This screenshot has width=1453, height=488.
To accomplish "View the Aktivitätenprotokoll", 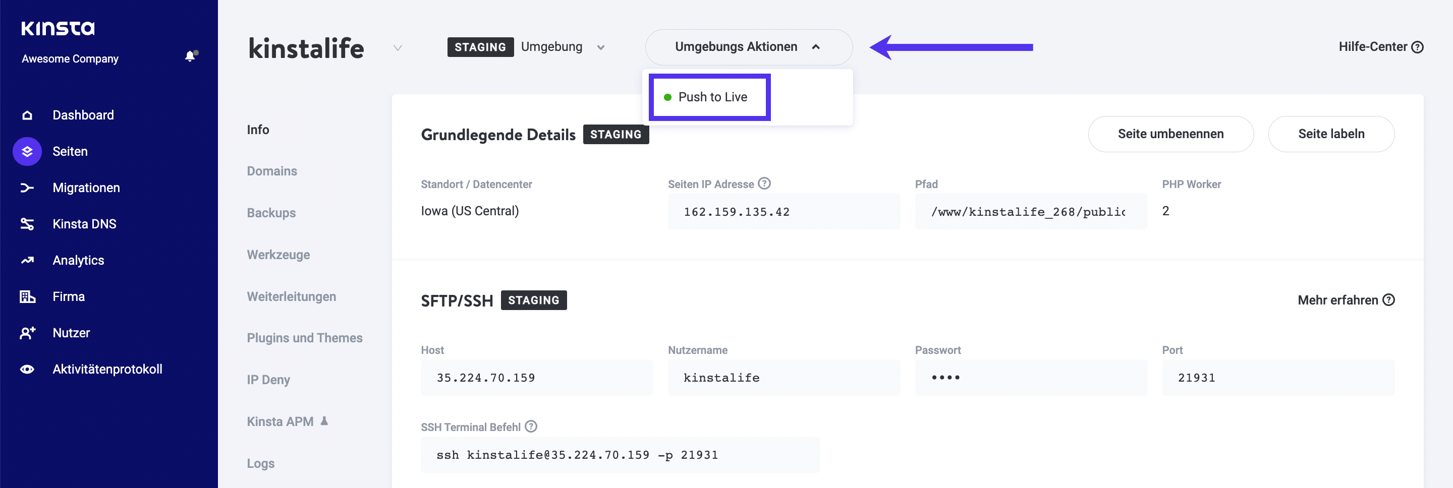I will [107, 369].
